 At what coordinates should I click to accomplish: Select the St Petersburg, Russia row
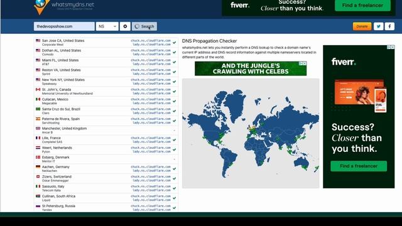pos(106,208)
